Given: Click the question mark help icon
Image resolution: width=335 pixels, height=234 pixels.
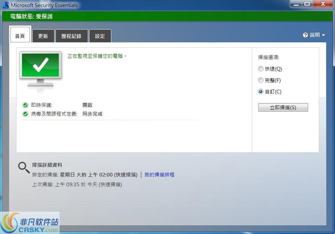Looking at the screenshot, I should pos(305,35).
